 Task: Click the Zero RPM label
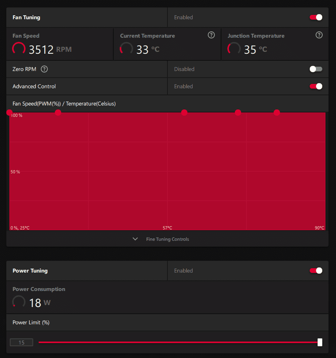[x=24, y=69]
